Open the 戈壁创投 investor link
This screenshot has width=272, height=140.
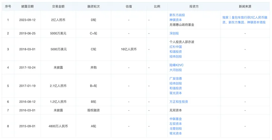pos(175,128)
